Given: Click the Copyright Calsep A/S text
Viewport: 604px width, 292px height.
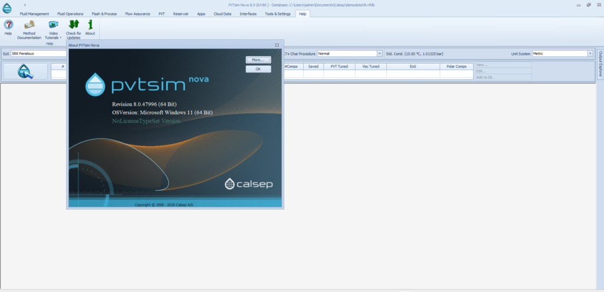Looking at the screenshot, I should (164, 205).
